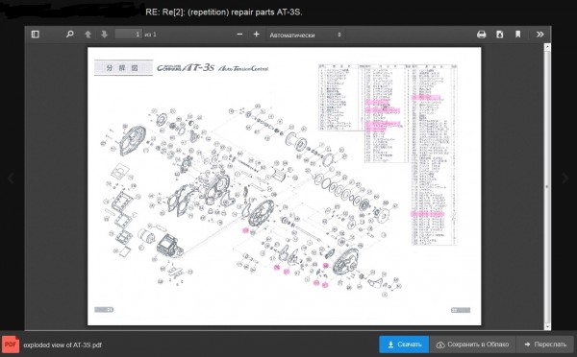Click the Переслать forward button
This screenshot has height=357, width=577.
coord(545,345)
